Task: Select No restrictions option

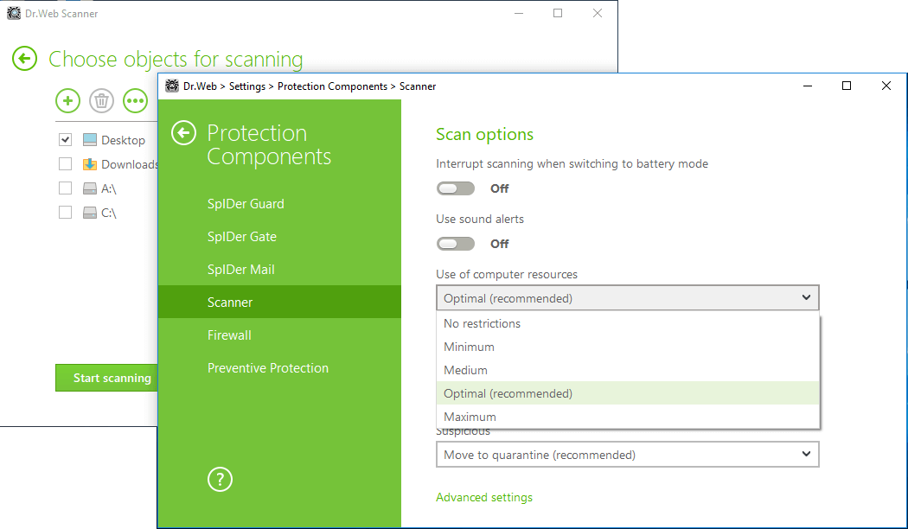Action: point(628,323)
